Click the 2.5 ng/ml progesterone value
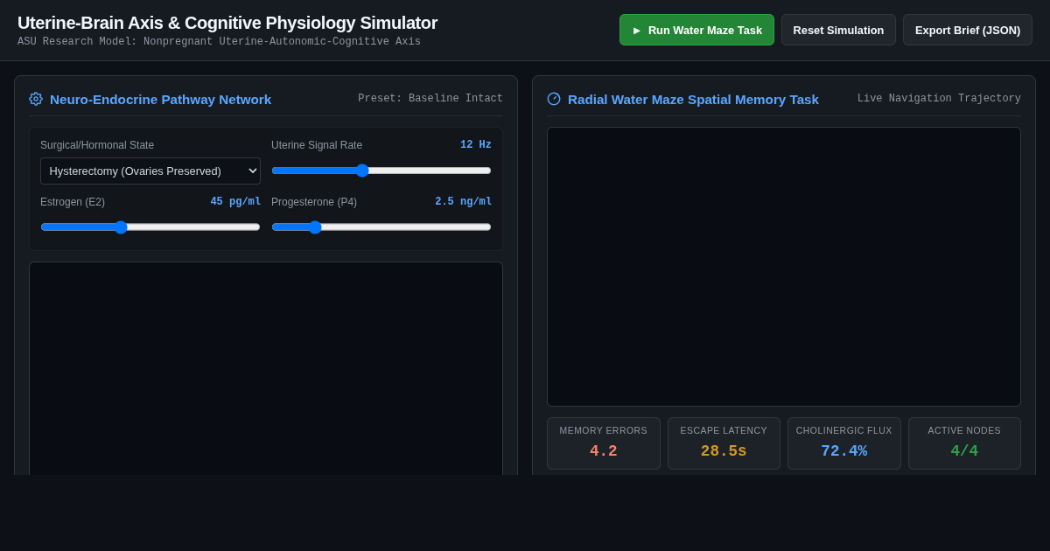 click(x=464, y=201)
